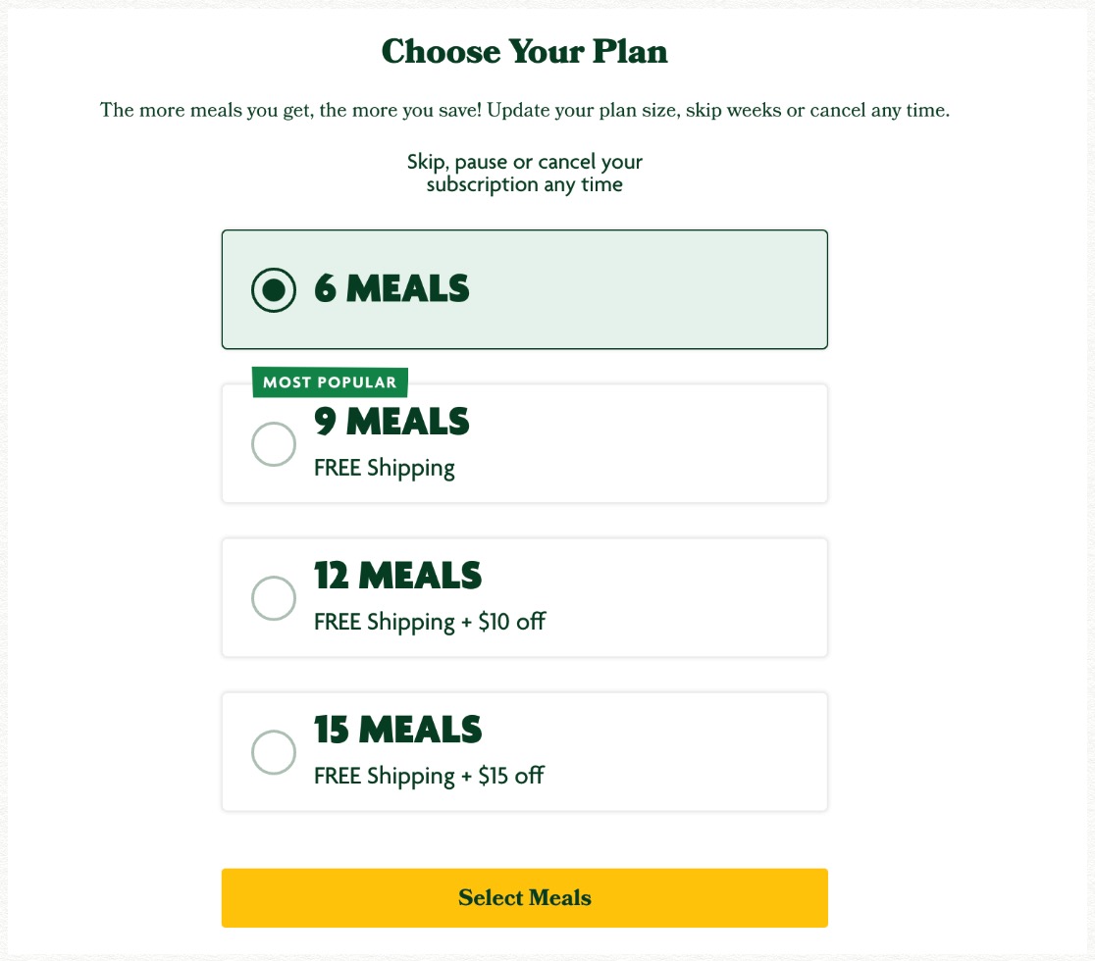Screen dimensions: 1095x961
Task: Click the yellow Select Meals button
Action: 525,897
